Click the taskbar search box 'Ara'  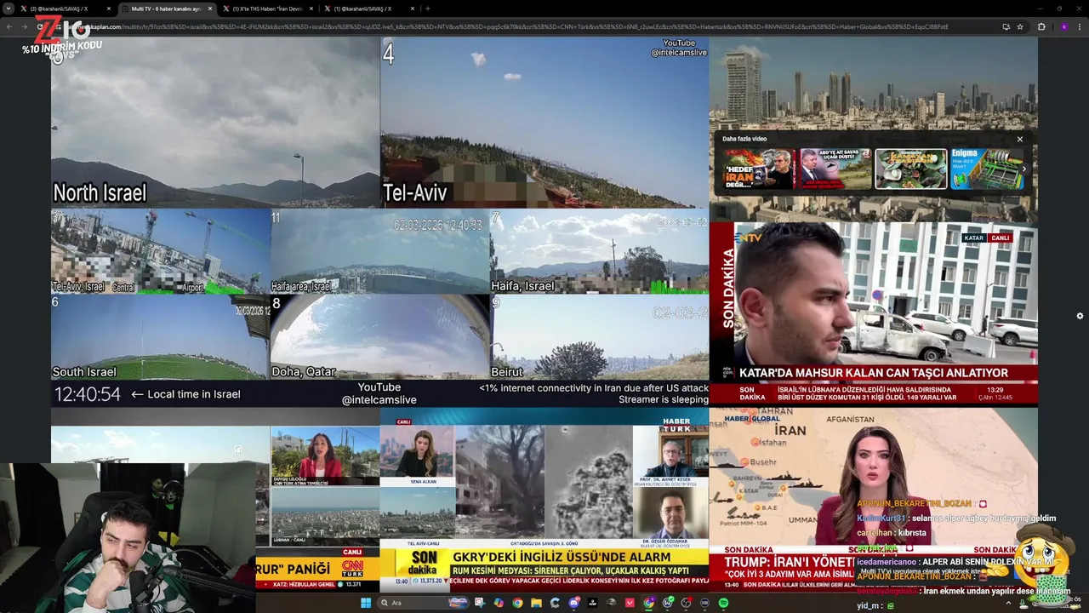click(x=423, y=603)
